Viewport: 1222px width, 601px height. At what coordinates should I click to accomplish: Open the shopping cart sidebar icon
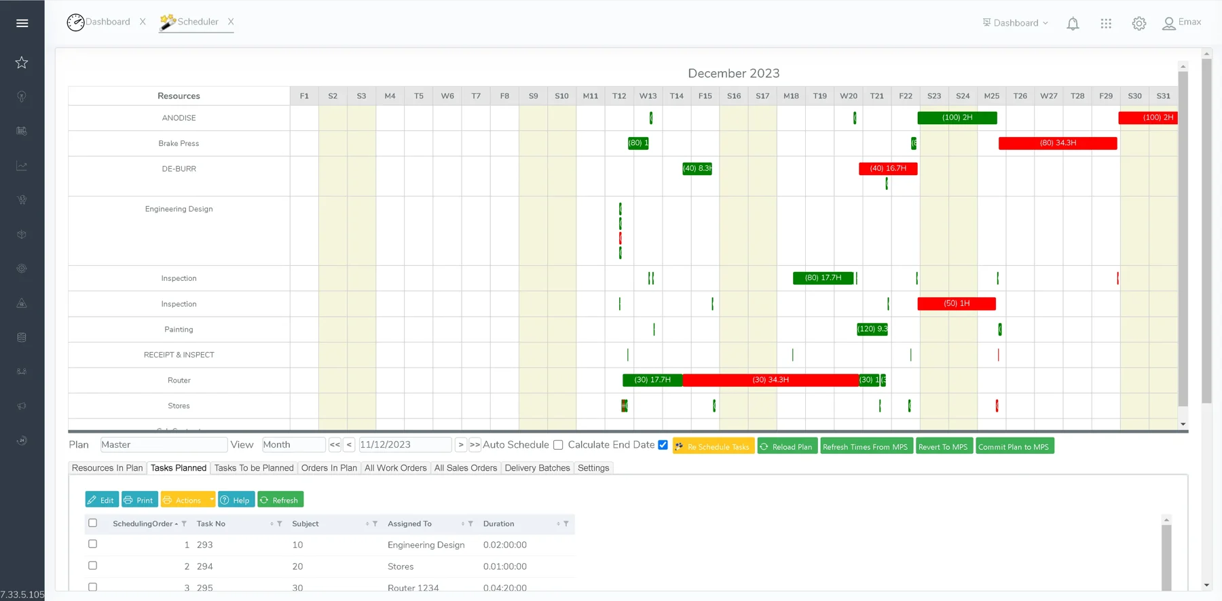point(22,199)
